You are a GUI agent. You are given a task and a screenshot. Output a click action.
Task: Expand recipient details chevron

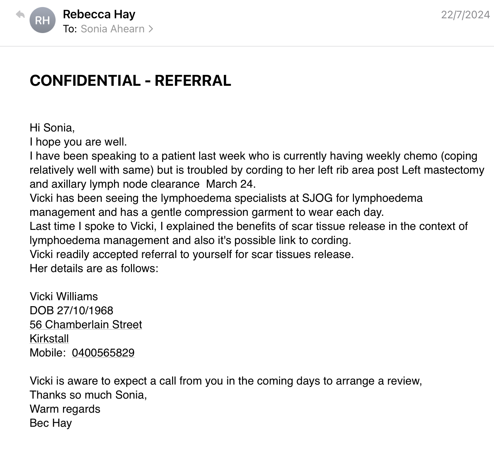[x=151, y=29]
